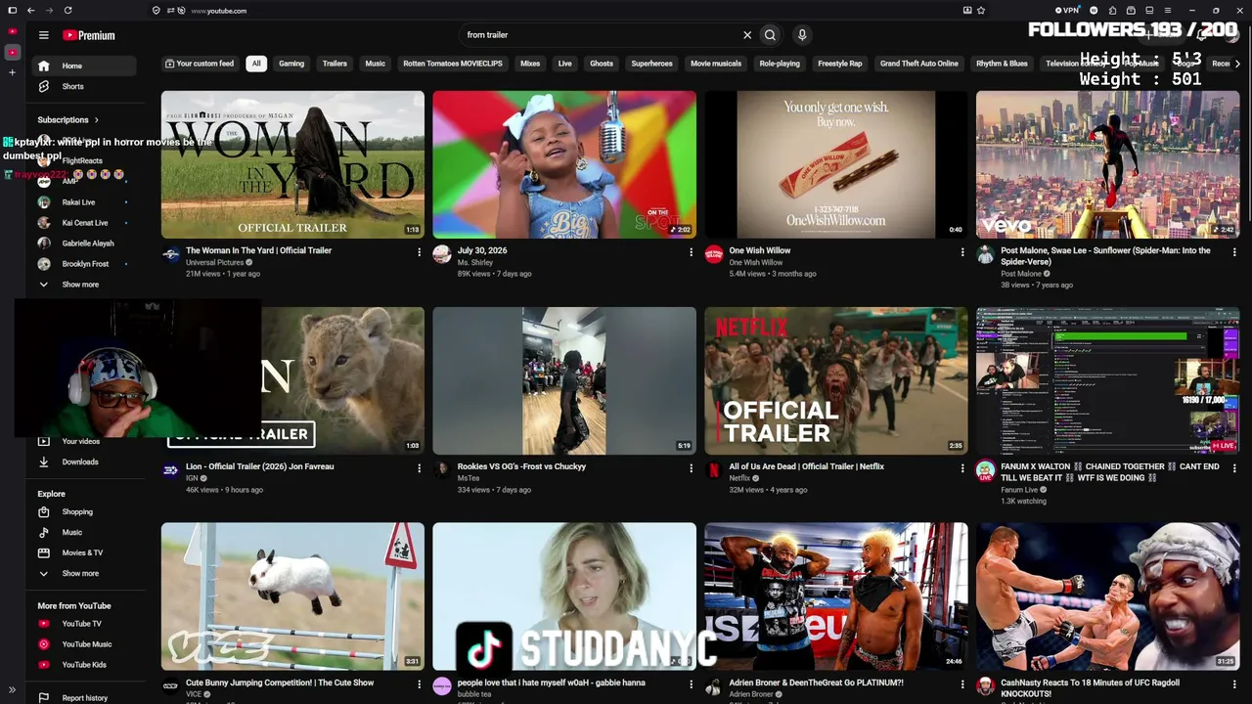
Task: Go back in browser history
Action: [x=30, y=11]
